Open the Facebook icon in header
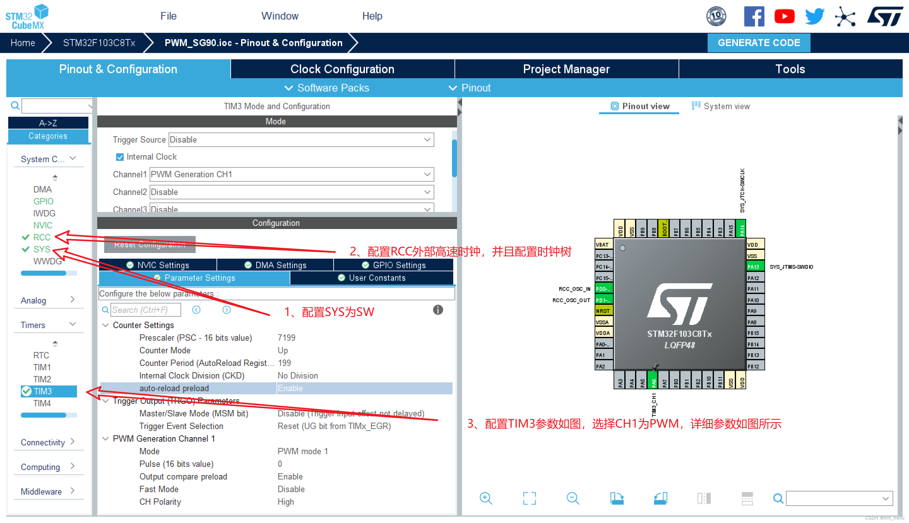 pyautogui.click(x=754, y=16)
